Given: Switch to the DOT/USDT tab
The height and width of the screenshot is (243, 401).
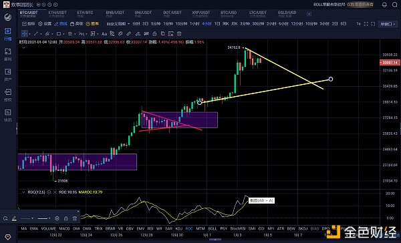Looking at the screenshot, I should pyautogui.click(x=172, y=14).
